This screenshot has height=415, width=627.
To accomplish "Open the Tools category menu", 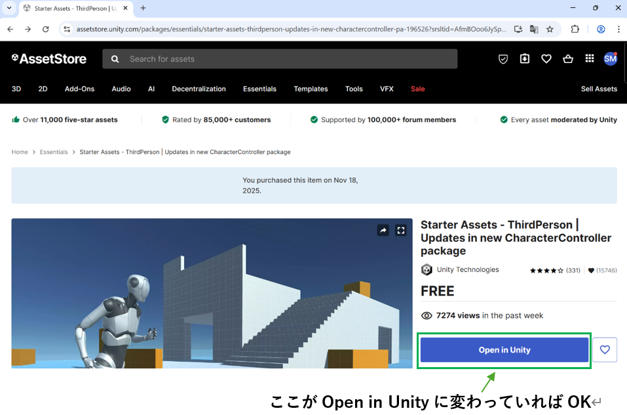I will pos(354,89).
